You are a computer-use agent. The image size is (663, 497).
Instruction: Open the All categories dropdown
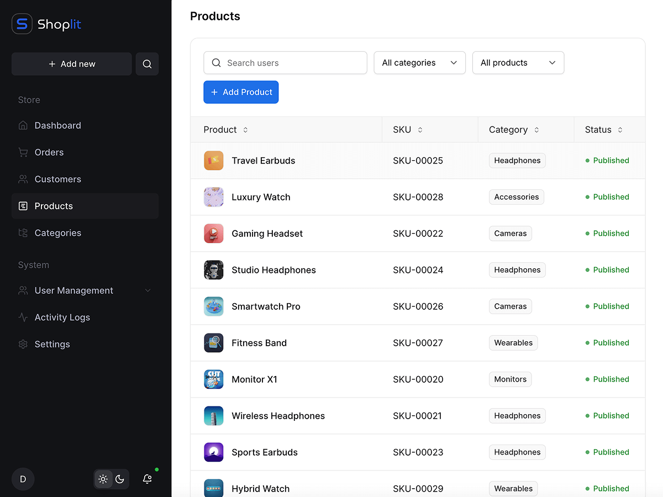coord(419,62)
